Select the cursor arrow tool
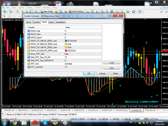This screenshot has height=126, width=168. [5, 16]
